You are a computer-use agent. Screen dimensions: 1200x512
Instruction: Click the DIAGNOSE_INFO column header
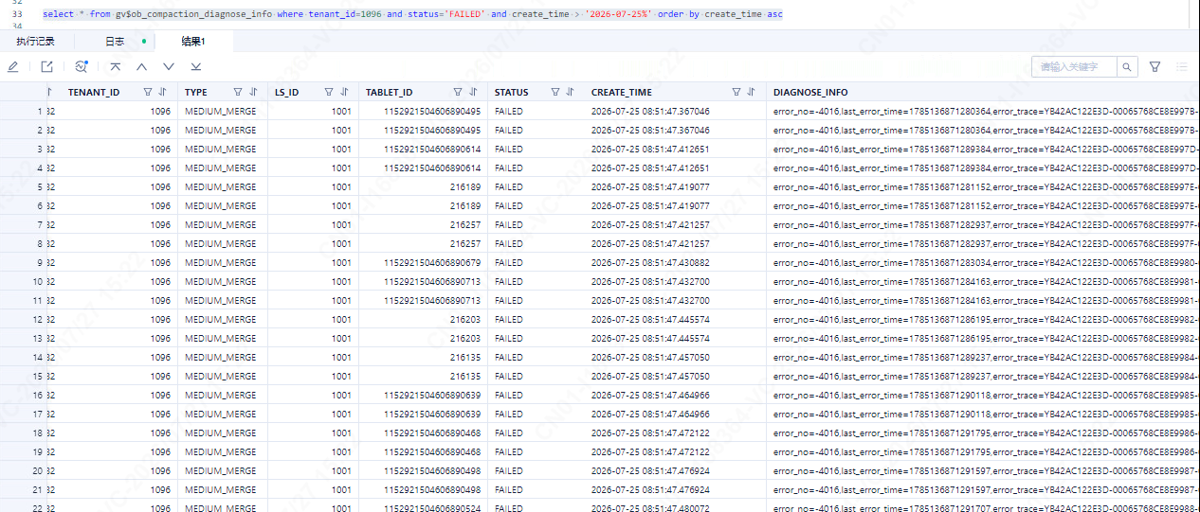(x=810, y=93)
